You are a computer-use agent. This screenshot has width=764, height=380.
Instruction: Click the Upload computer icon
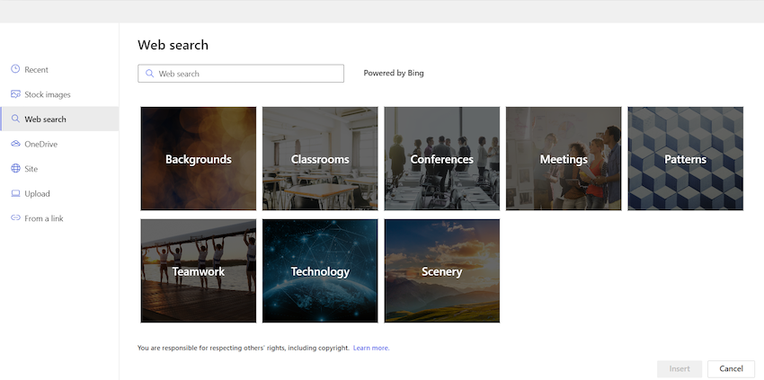(15, 193)
